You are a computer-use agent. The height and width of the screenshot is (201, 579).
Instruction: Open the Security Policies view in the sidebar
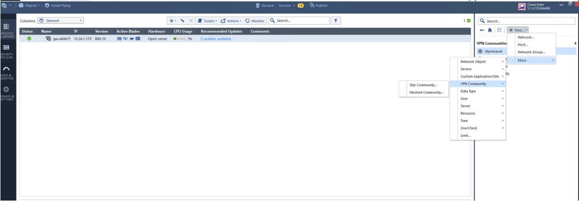(7, 50)
